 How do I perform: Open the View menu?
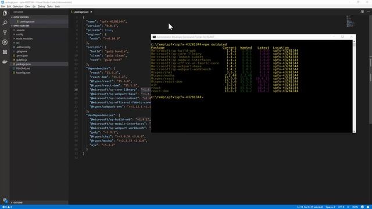click(x=27, y=6)
